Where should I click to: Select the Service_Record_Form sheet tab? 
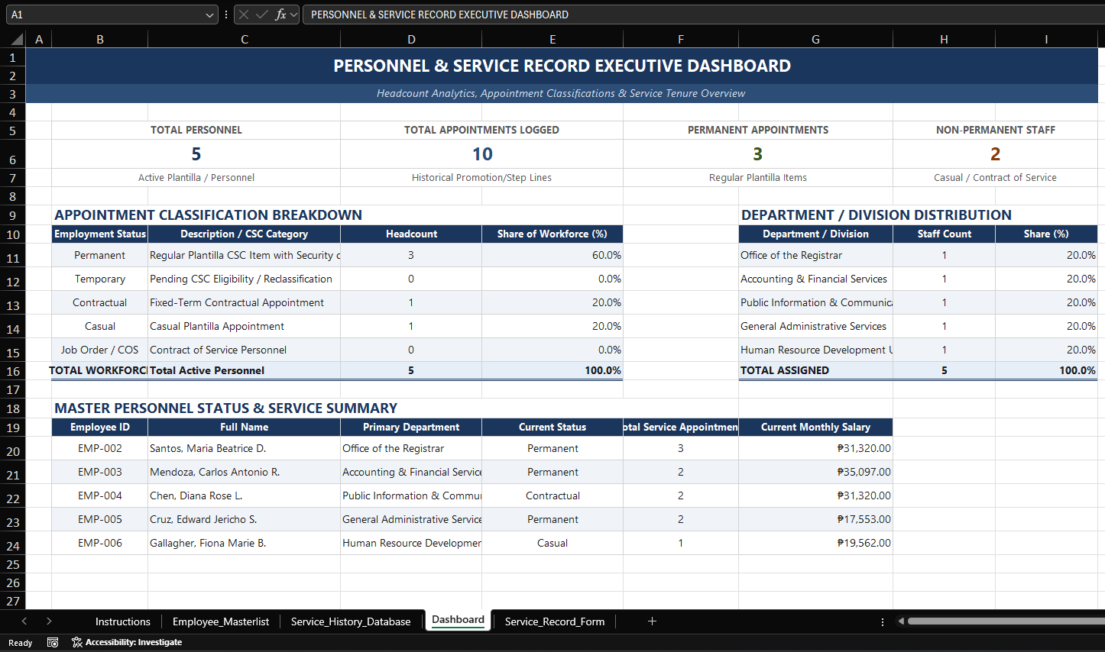click(x=555, y=621)
